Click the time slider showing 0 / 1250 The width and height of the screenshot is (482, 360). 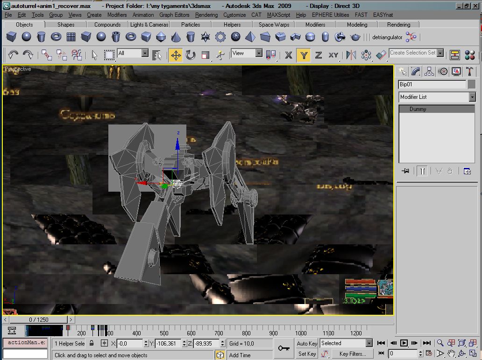pyautogui.click(x=38, y=320)
